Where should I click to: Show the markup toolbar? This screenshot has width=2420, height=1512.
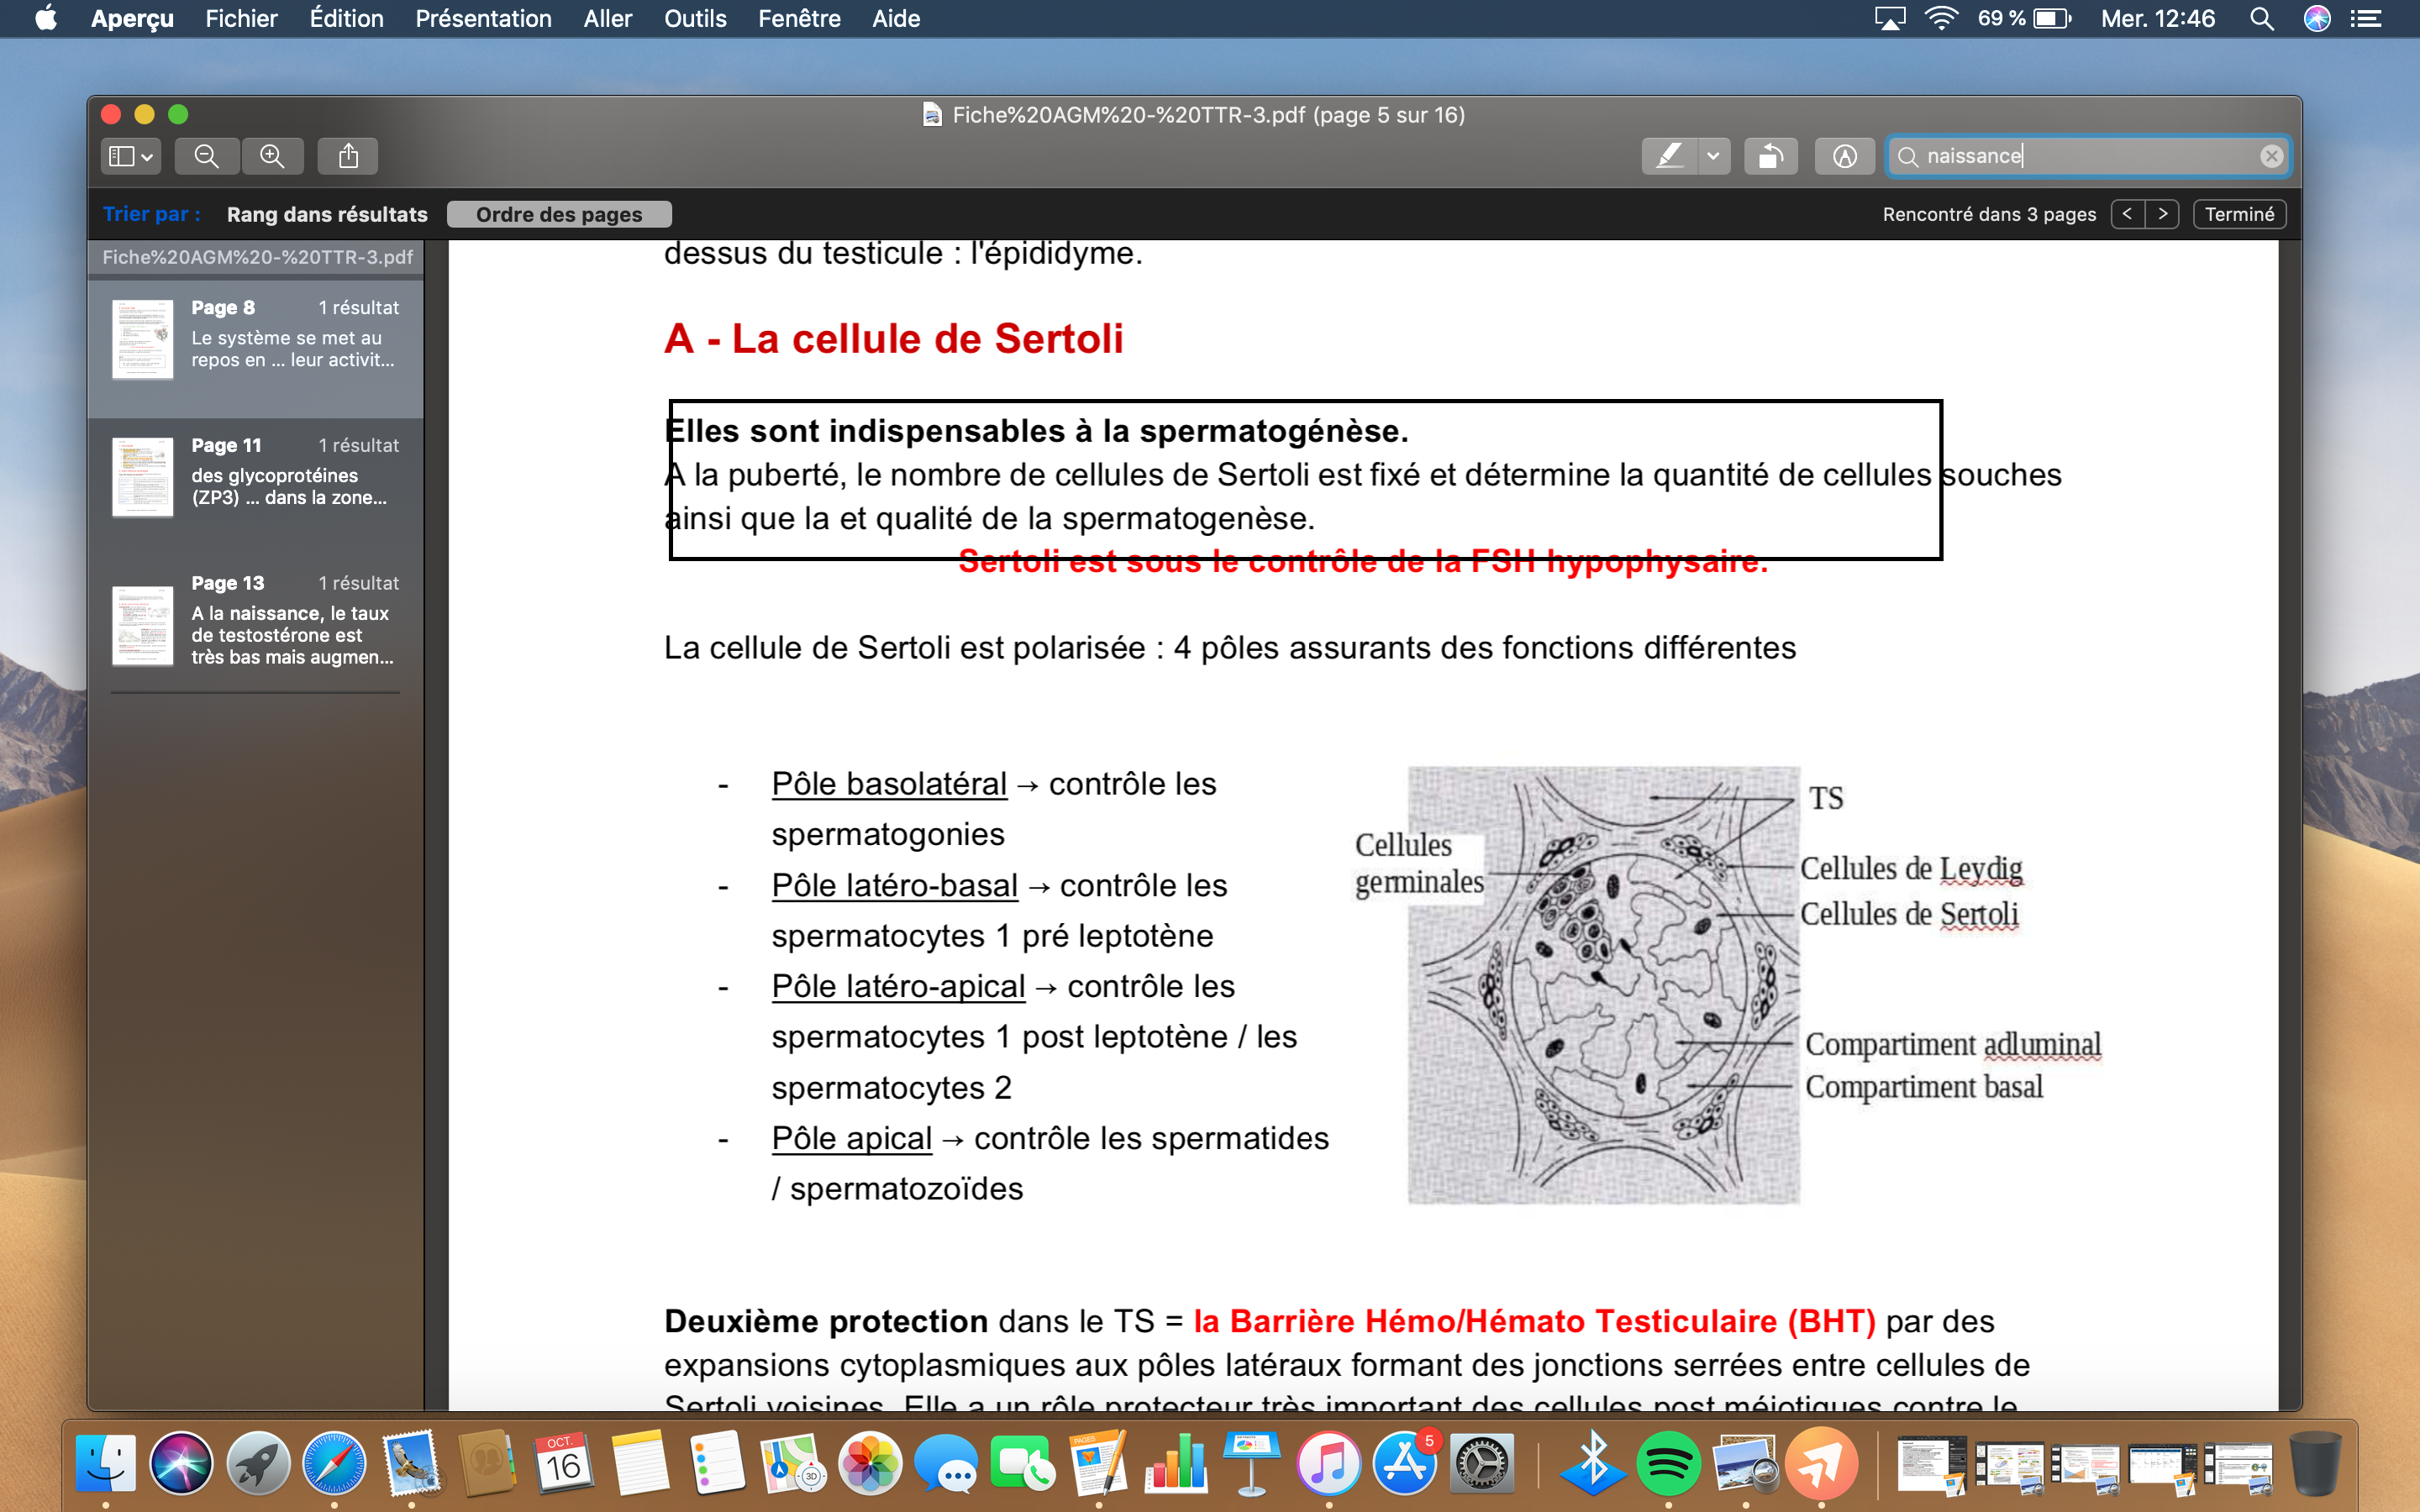pos(1844,156)
